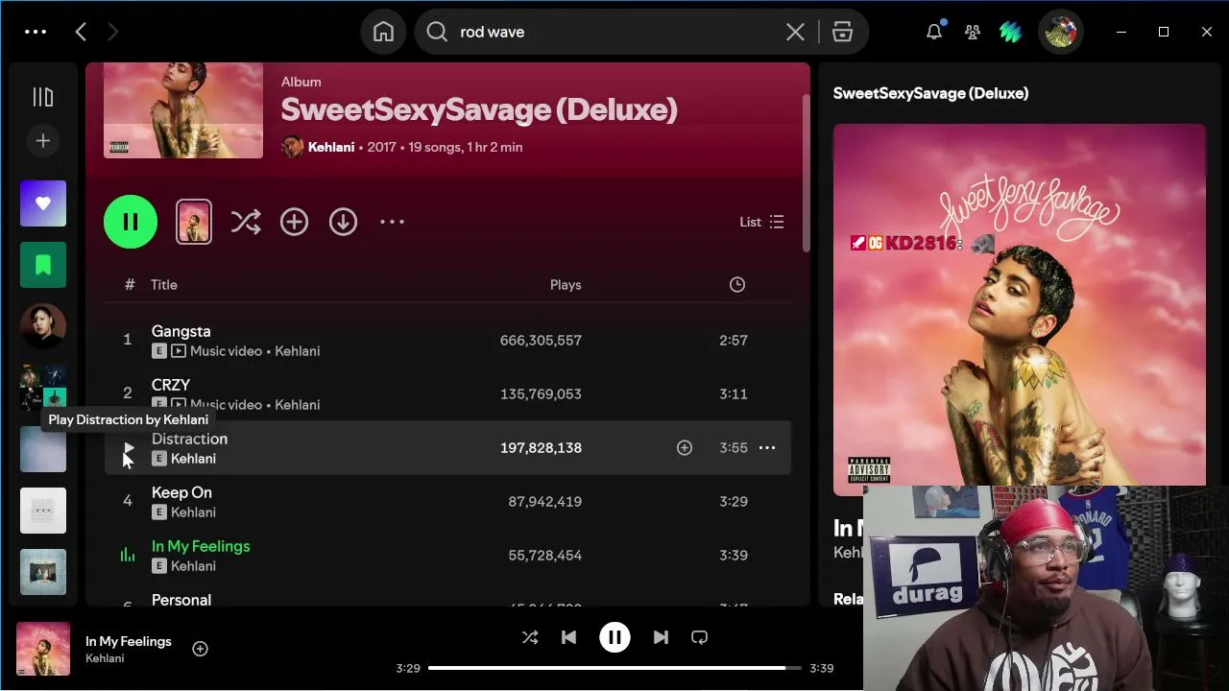This screenshot has width=1229, height=691.
Task: Open the Friend Activity icon
Action: (973, 32)
